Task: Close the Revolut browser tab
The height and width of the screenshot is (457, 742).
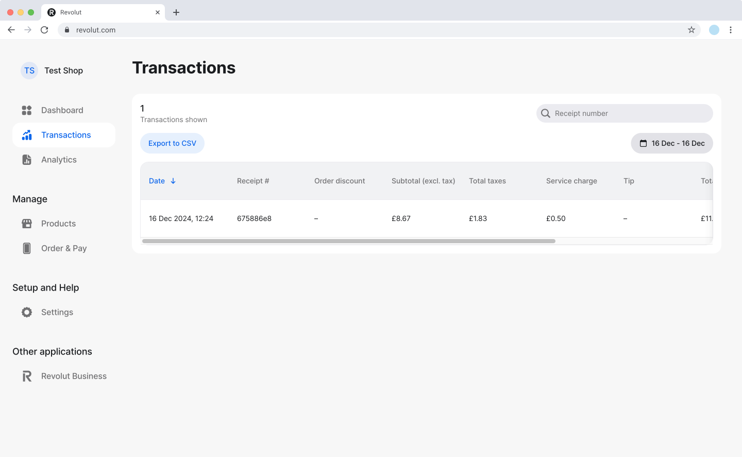Action: 158,12
